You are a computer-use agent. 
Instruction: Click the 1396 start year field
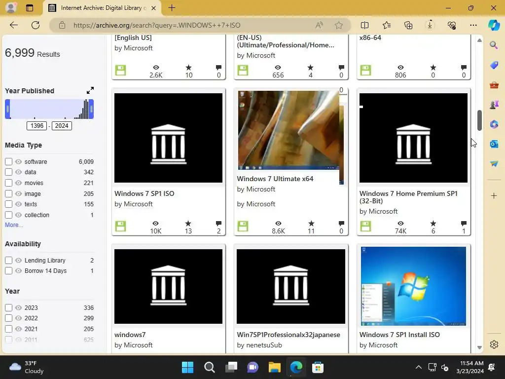click(x=36, y=126)
